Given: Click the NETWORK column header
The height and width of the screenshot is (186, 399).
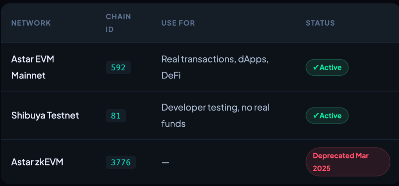Looking at the screenshot, I should coord(31,23).
